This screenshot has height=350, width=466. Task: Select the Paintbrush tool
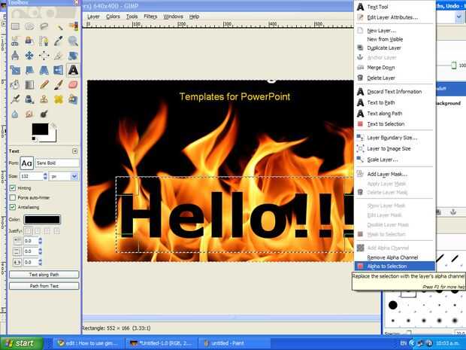click(x=59, y=85)
